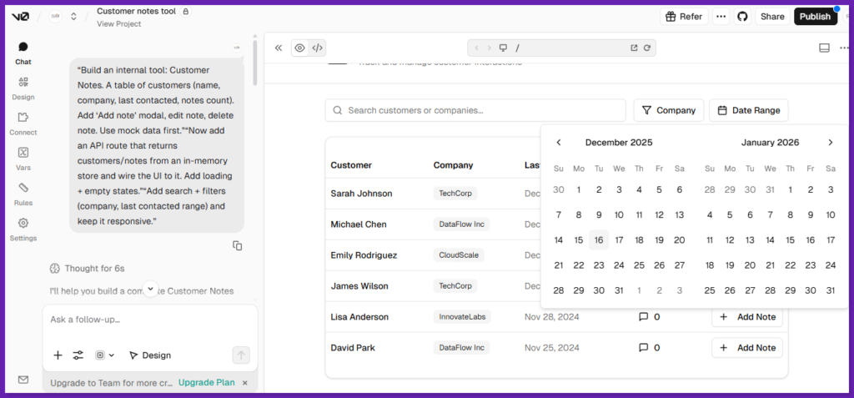This screenshot has width=854, height=398.
Task: Select the Chat tab in sidebar
Action: pos(23,53)
